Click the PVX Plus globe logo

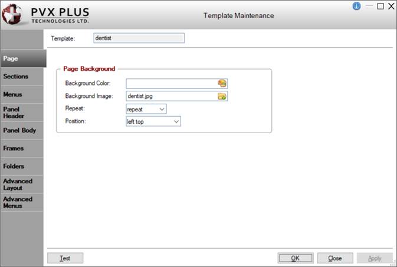click(12, 15)
